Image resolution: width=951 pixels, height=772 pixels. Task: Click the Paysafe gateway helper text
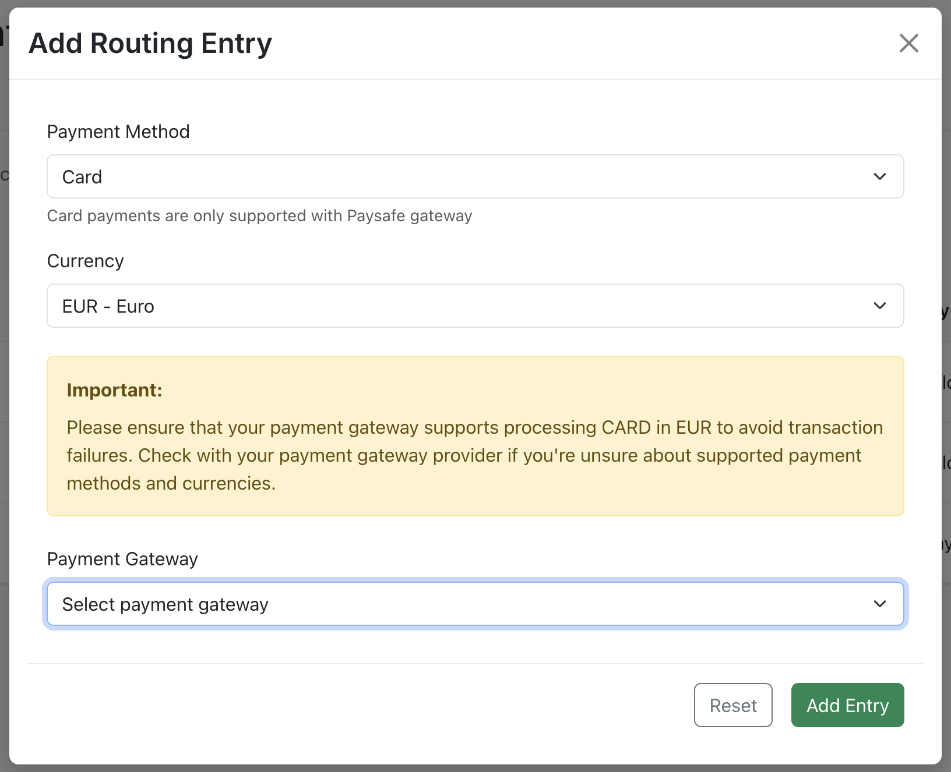[259, 215]
